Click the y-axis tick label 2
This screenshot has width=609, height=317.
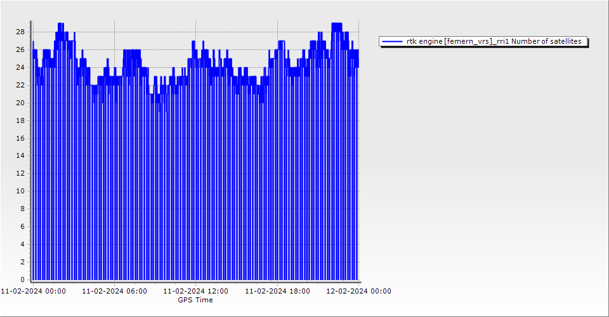tap(22, 262)
